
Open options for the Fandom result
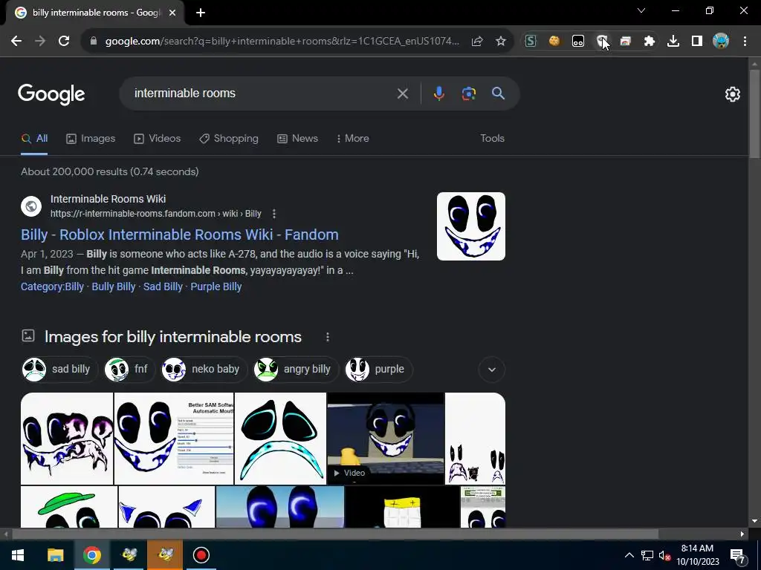click(x=274, y=214)
